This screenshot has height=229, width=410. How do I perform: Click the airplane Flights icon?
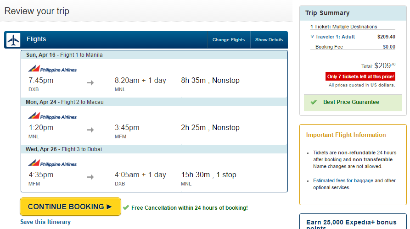13,40
